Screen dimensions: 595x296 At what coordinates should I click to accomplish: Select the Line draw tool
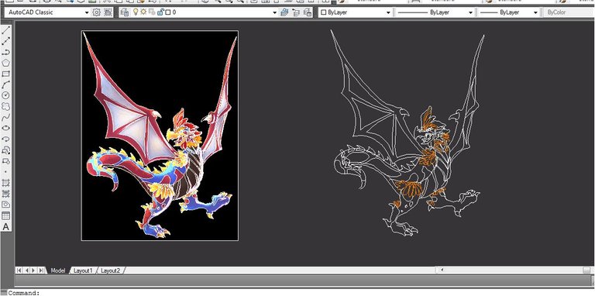[5, 30]
